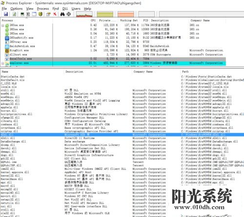Viewport: 244px width, 217px height.
Task: Open the DLL menu
Action: point(65,9)
